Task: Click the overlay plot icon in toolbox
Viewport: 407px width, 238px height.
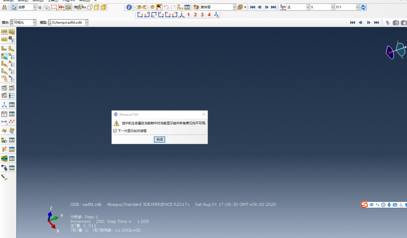Action: pyautogui.click(x=4, y=168)
